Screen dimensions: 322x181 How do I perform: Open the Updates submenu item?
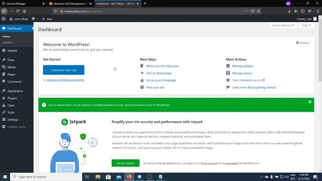(x=8, y=42)
